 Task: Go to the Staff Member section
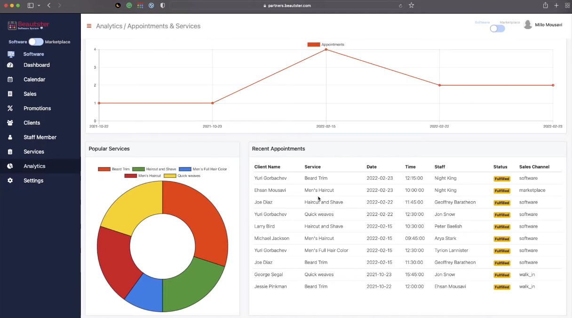coord(40,137)
